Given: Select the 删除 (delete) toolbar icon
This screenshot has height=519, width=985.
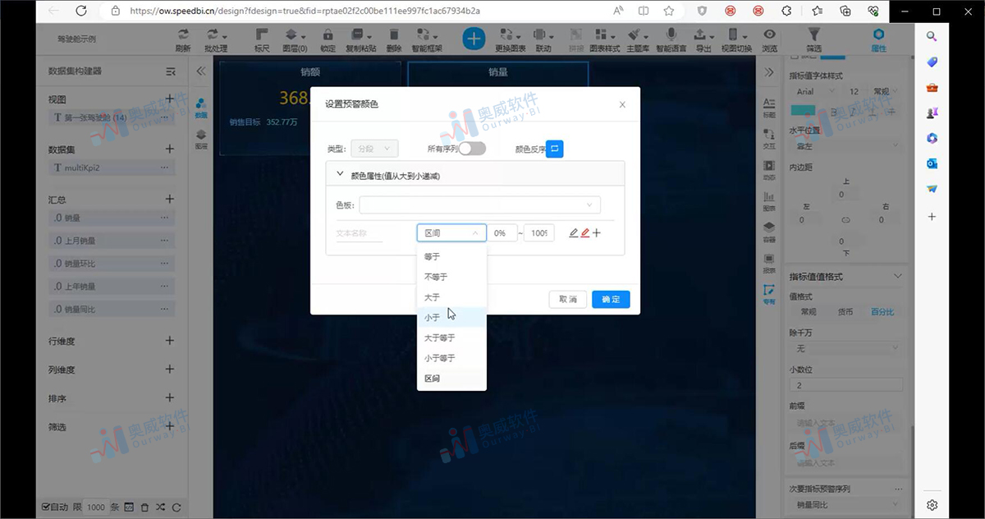Looking at the screenshot, I should [394, 38].
